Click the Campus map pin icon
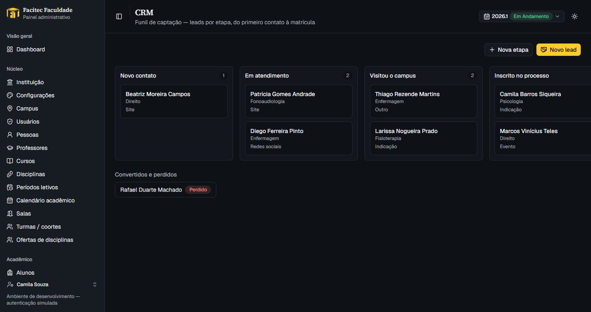Image resolution: width=591 pixels, height=312 pixels. coord(10,108)
